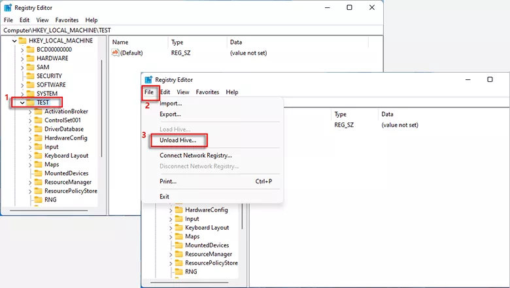Open Help menu in front window

[232, 92]
